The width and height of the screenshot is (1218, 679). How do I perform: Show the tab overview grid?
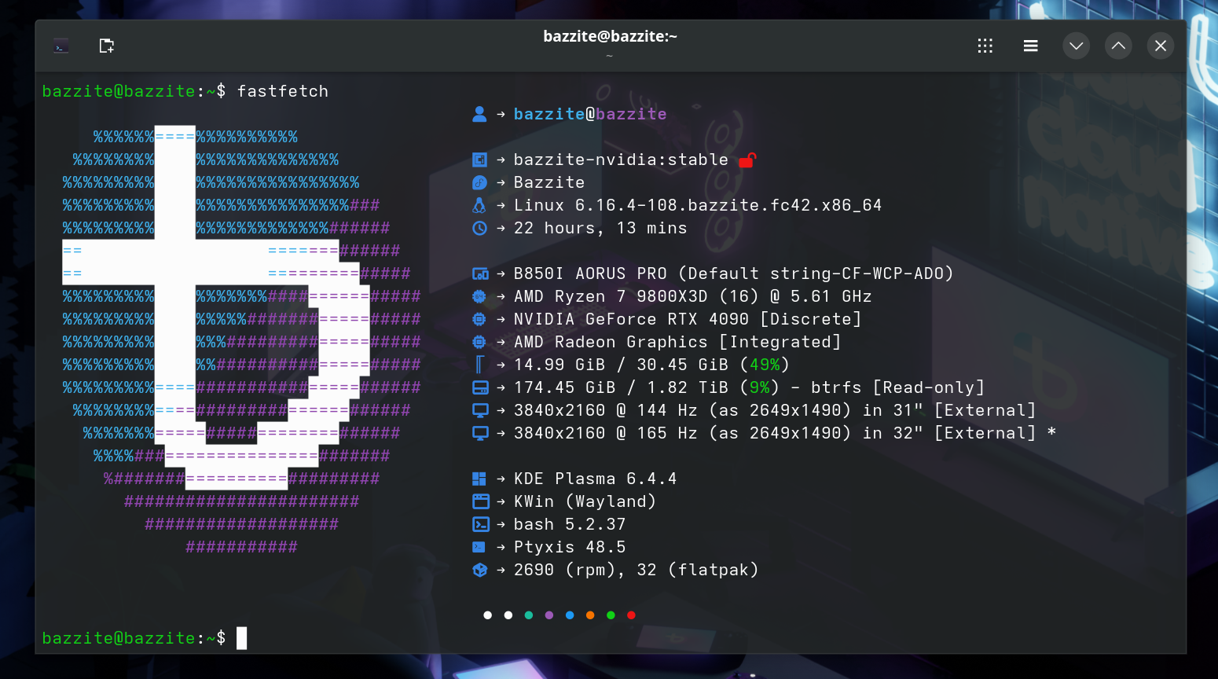pos(985,46)
